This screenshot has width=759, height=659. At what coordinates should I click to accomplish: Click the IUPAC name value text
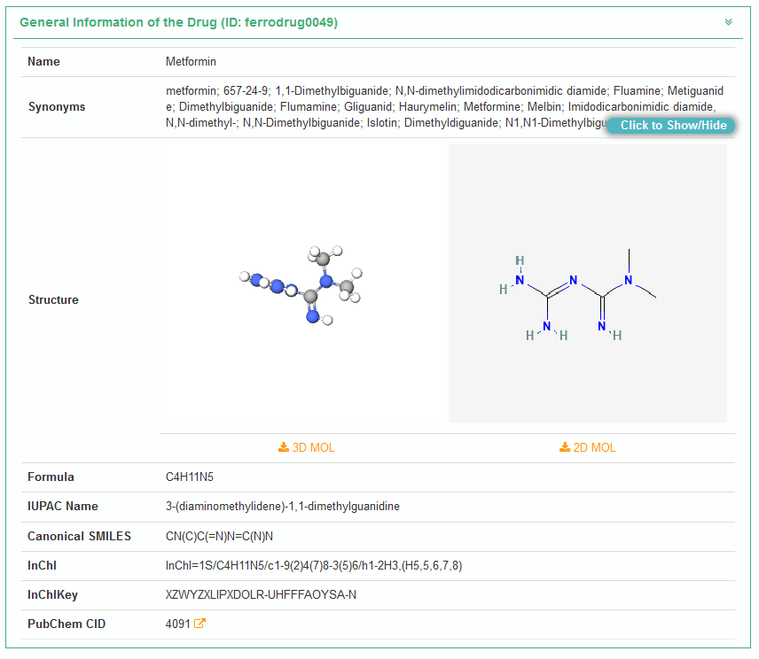tap(282, 506)
